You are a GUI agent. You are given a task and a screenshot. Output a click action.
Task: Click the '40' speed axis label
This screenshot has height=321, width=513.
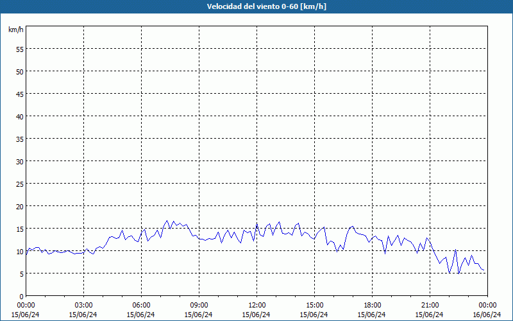pyautogui.click(x=20, y=117)
